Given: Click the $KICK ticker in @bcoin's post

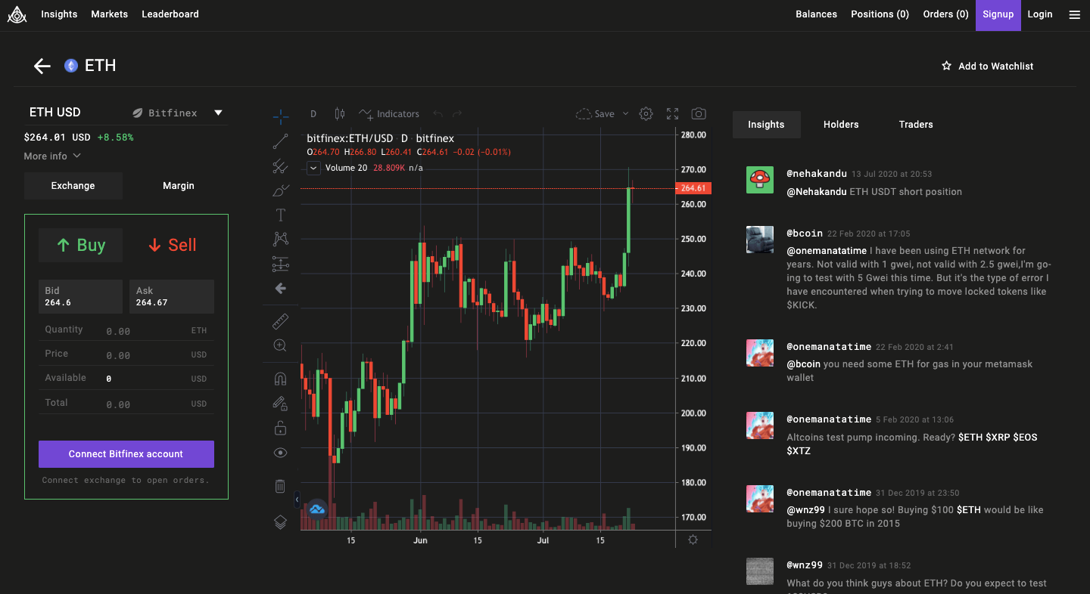Looking at the screenshot, I should (x=802, y=305).
